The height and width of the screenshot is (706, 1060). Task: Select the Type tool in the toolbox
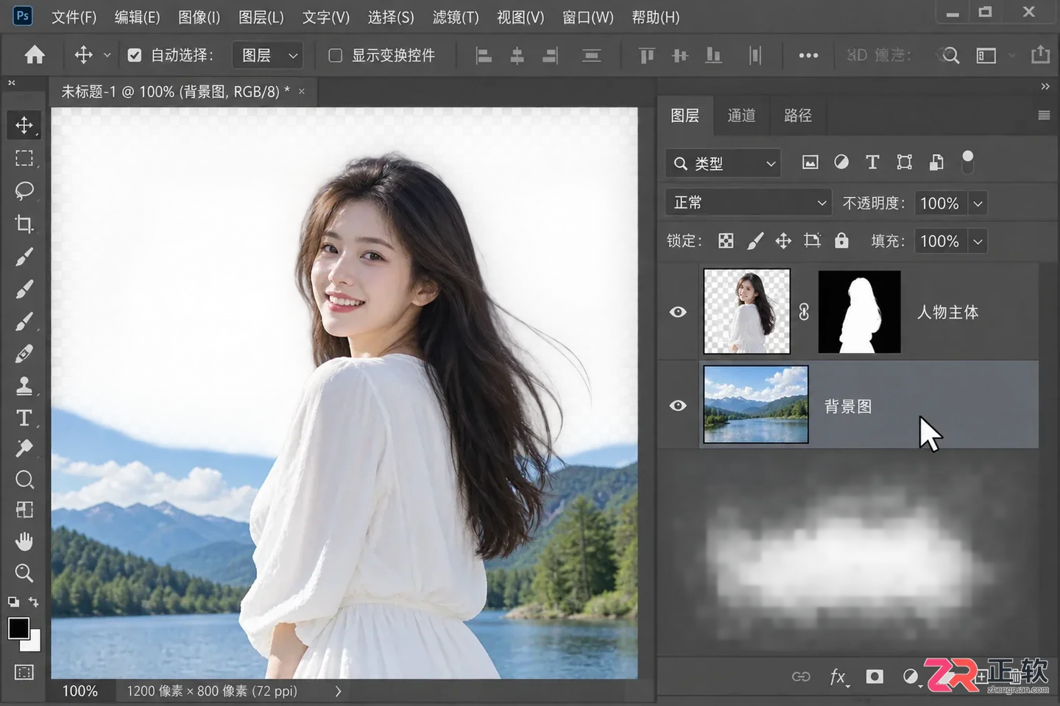24,418
